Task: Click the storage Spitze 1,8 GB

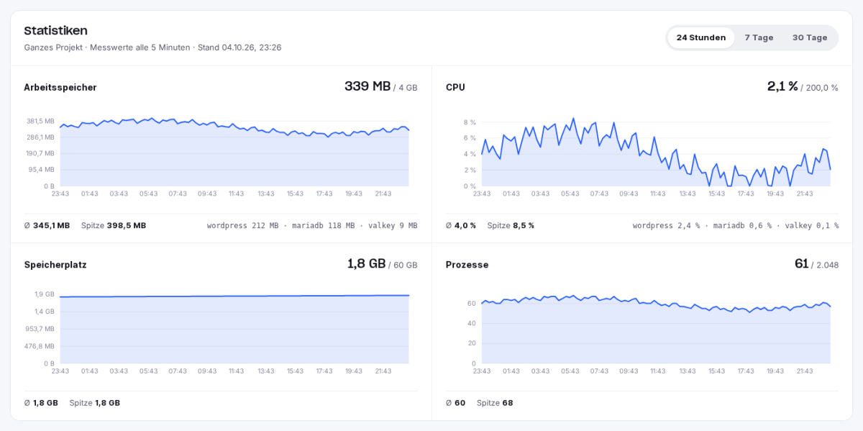Action: (x=95, y=403)
